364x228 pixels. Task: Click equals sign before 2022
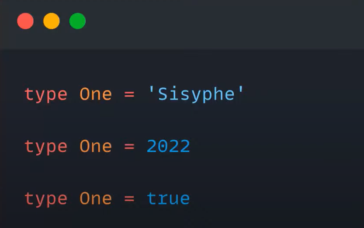pyautogui.click(x=129, y=147)
